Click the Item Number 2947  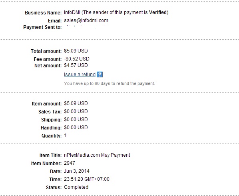(x=70, y=163)
